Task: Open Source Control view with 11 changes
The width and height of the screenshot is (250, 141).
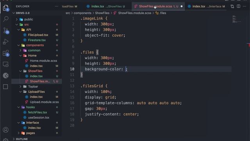Action: click(x=6, y=31)
